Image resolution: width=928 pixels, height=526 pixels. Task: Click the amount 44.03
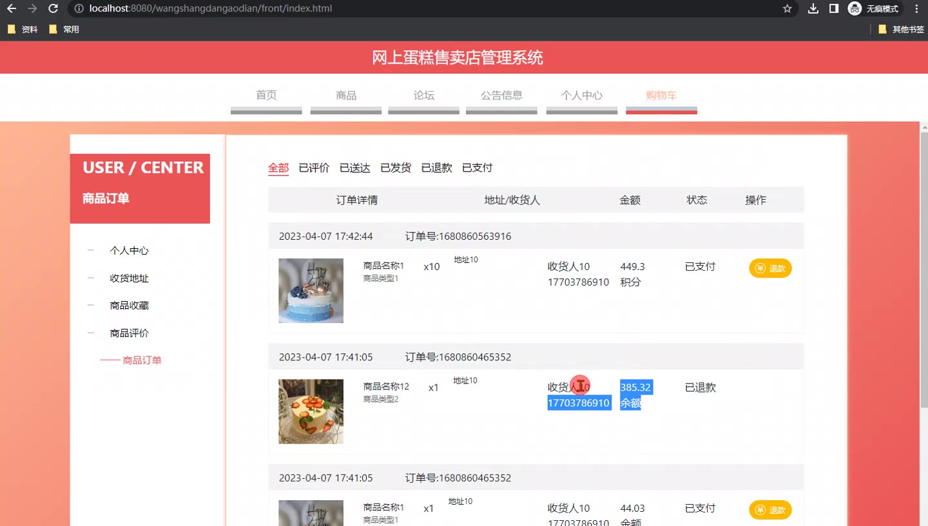tap(633, 508)
